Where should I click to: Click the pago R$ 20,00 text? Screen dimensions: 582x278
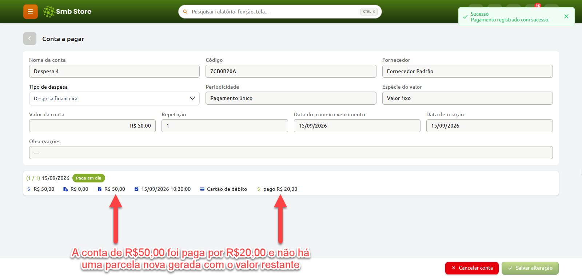click(x=280, y=189)
